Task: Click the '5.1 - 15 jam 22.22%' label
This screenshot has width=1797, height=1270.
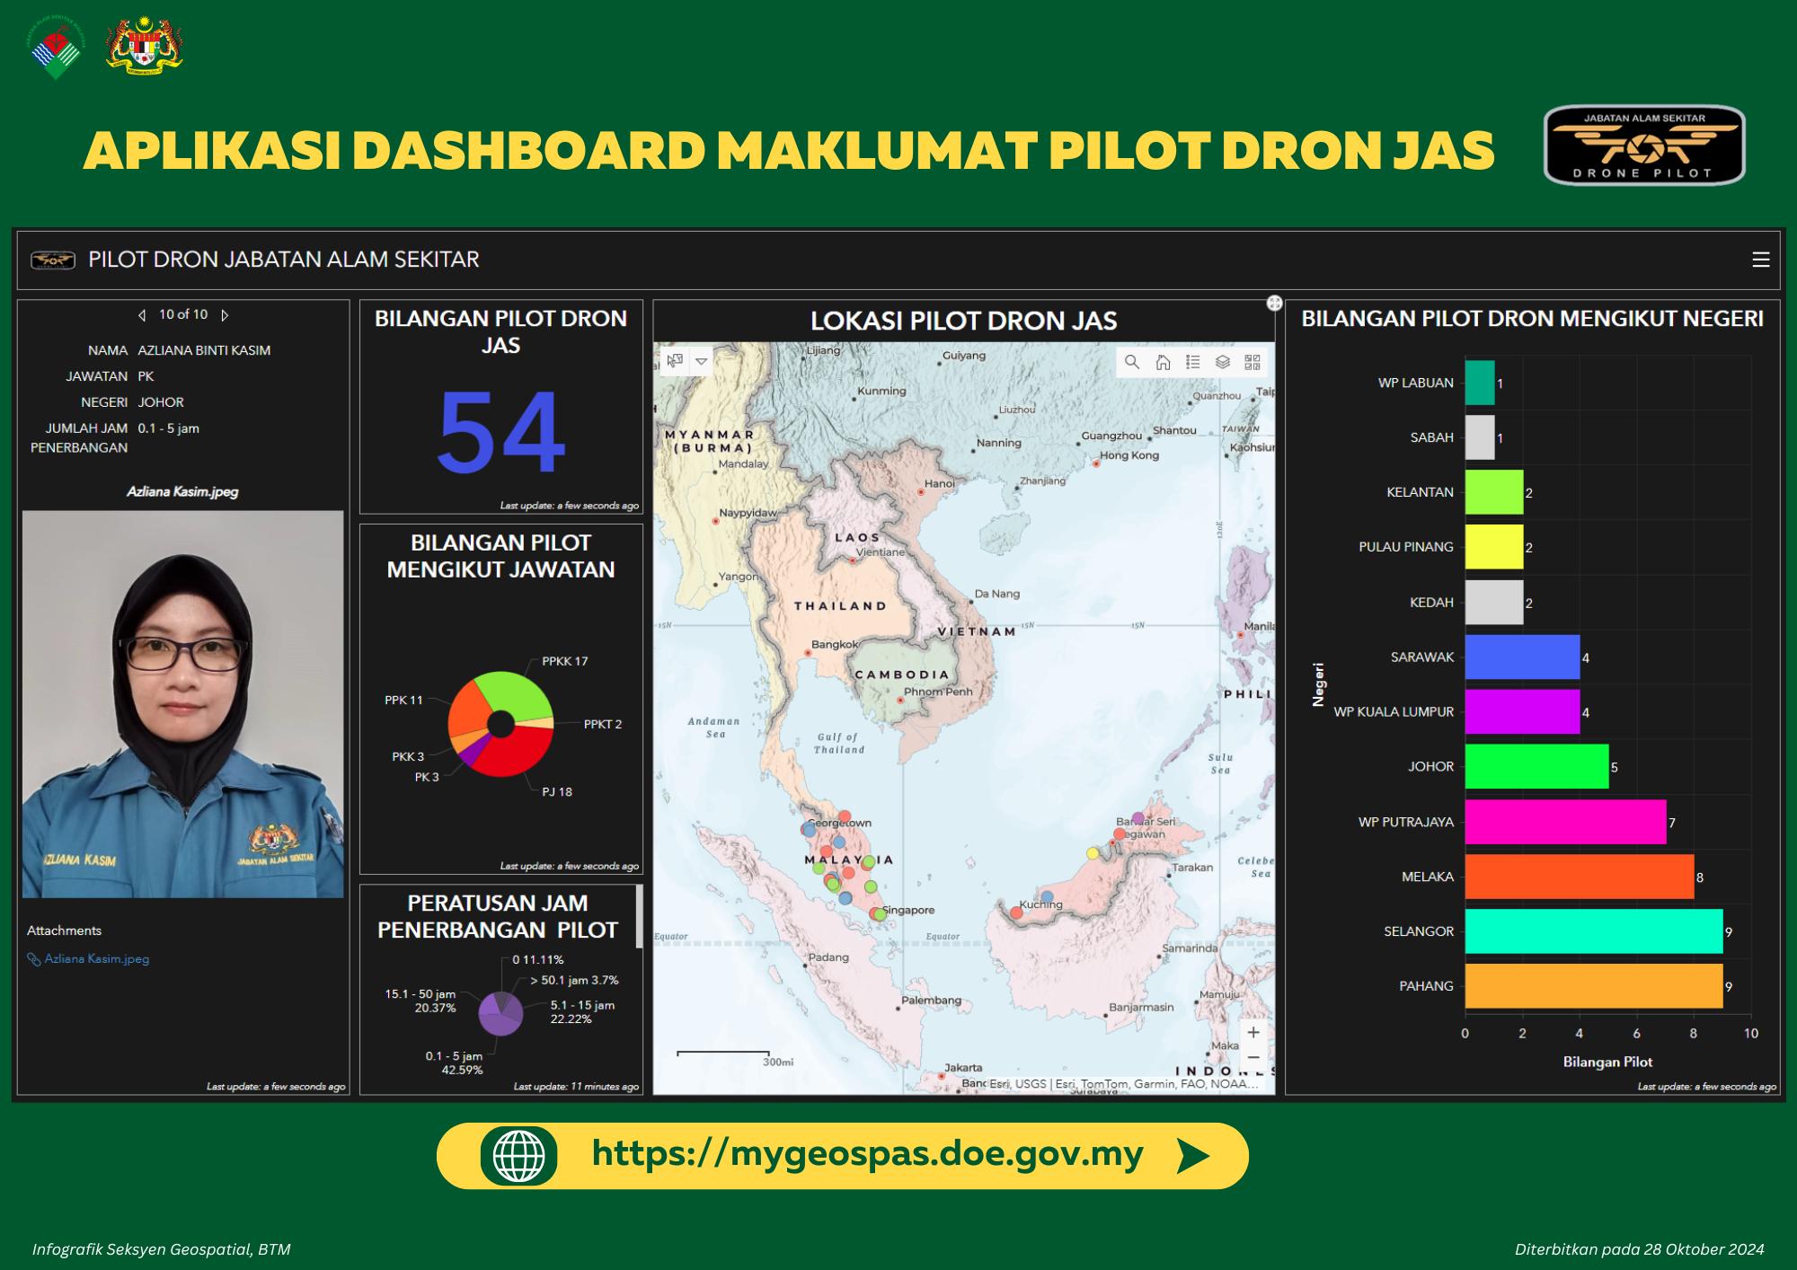Action: 582,1012
